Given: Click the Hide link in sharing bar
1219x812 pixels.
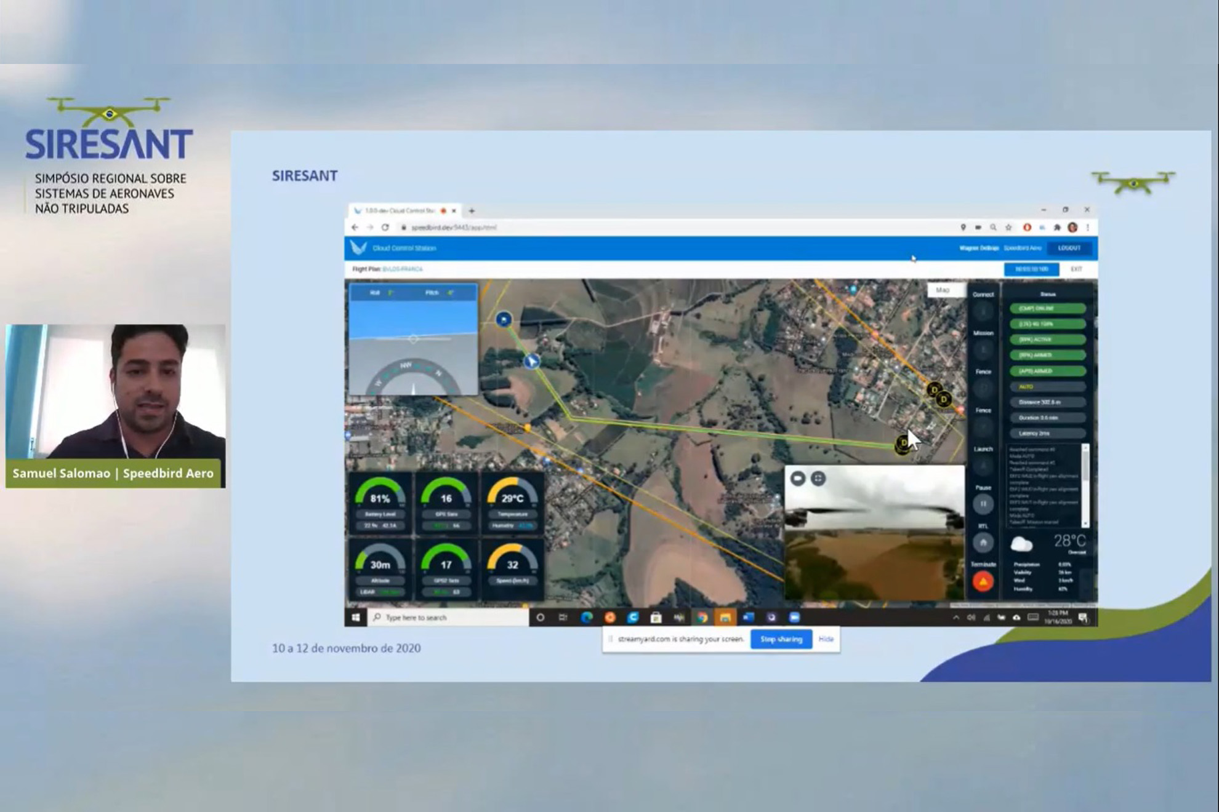Looking at the screenshot, I should tap(826, 639).
